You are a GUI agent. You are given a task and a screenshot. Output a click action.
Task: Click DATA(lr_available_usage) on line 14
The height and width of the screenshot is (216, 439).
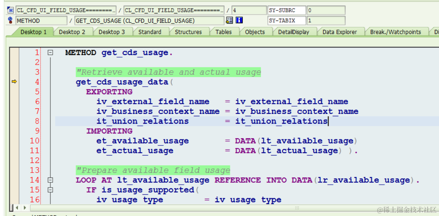tap(353, 180)
